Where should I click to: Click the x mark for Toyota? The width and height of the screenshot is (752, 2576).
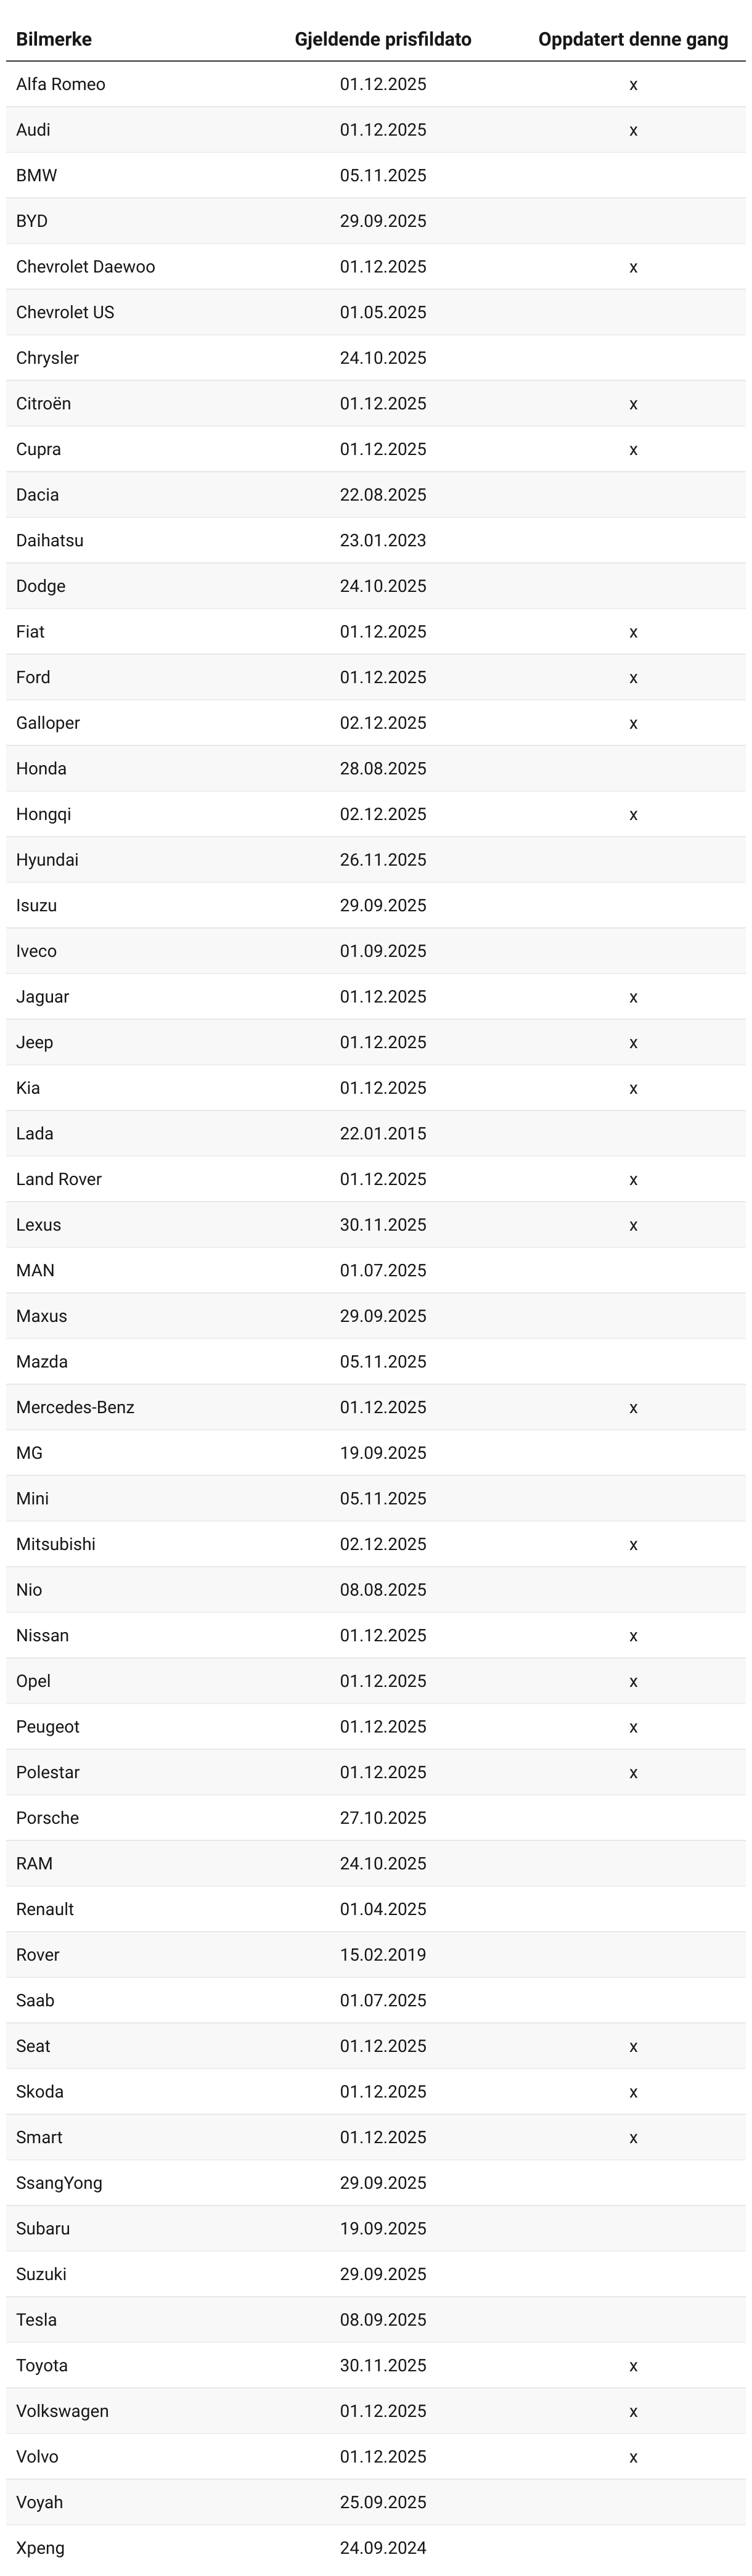pos(633,2365)
